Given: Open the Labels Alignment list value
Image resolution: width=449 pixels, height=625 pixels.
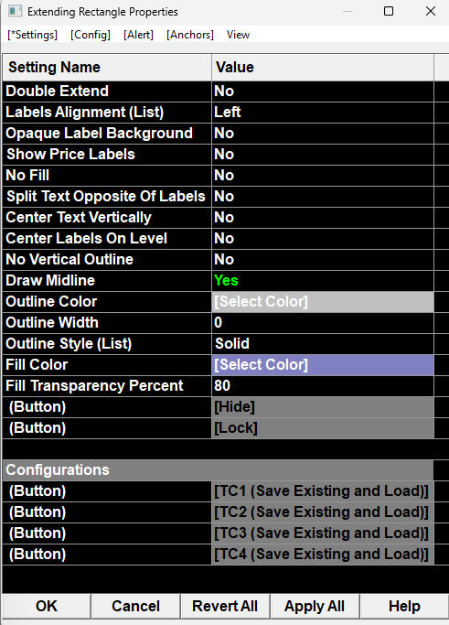Looking at the screenshot, I should tap(323, 113).
